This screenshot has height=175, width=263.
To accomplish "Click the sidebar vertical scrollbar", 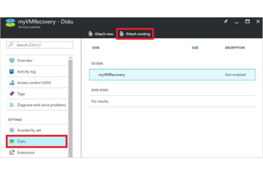I will click(71, 108).
